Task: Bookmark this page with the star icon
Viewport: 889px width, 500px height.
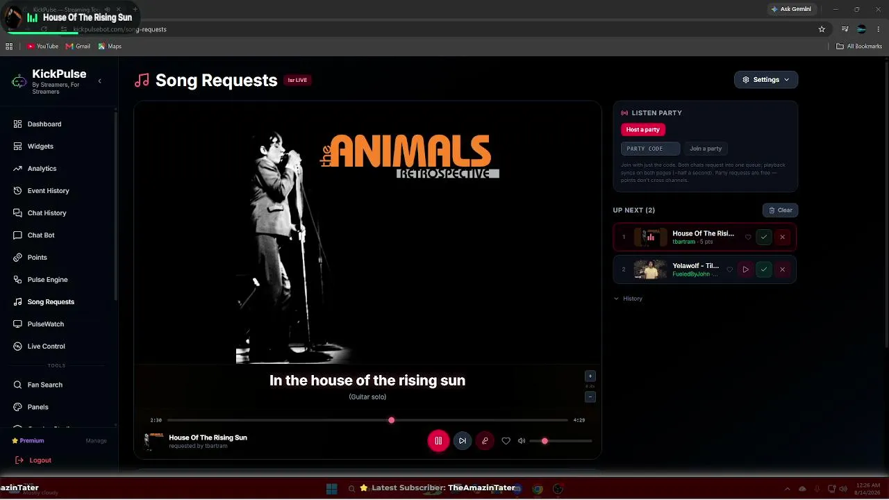Action: pos(822,29)
